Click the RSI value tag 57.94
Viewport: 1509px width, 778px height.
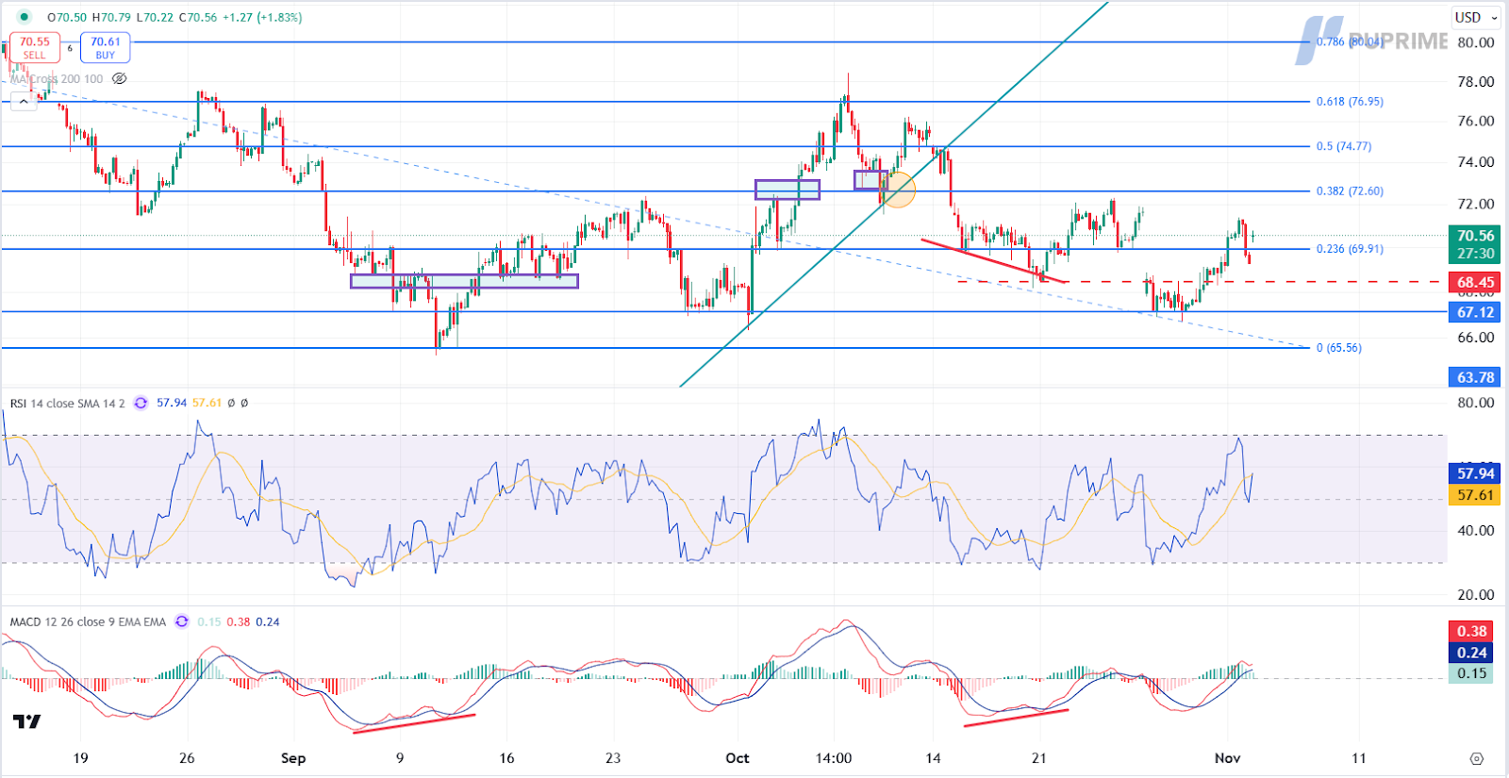tap(1475, 473)
